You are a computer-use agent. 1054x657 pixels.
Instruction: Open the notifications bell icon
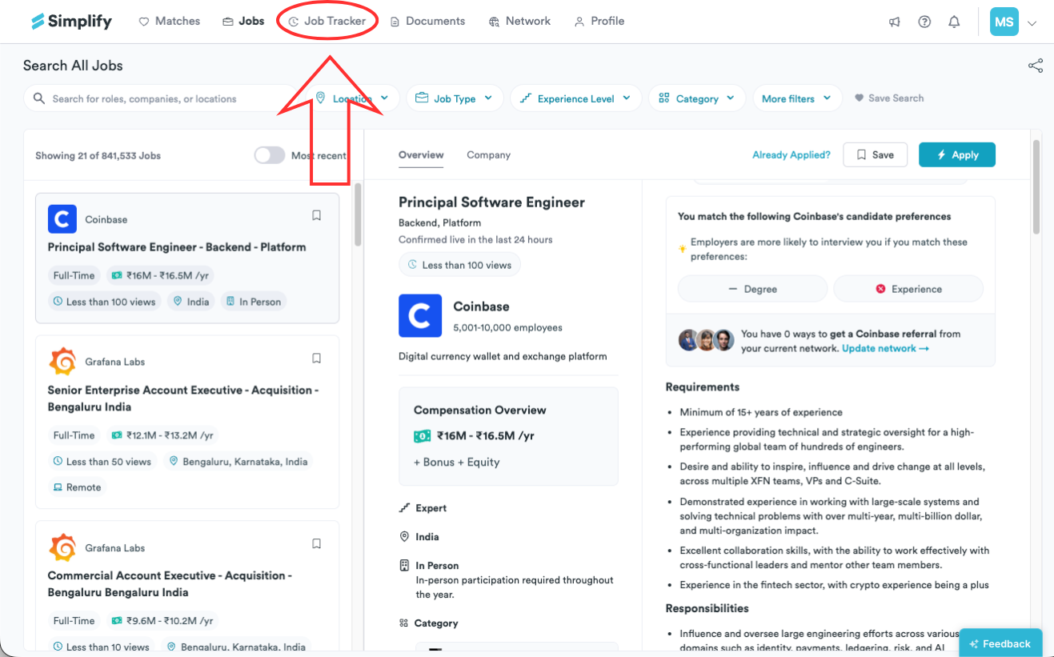[954, 22]
